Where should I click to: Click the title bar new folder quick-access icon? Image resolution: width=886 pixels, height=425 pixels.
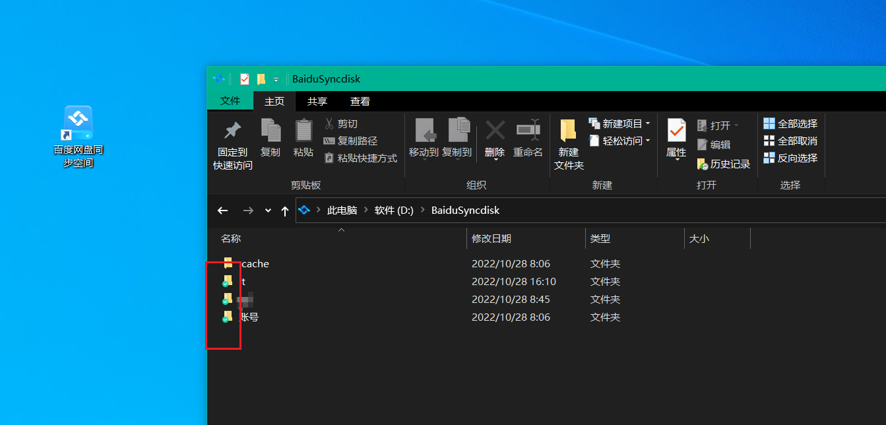(261, 79)
